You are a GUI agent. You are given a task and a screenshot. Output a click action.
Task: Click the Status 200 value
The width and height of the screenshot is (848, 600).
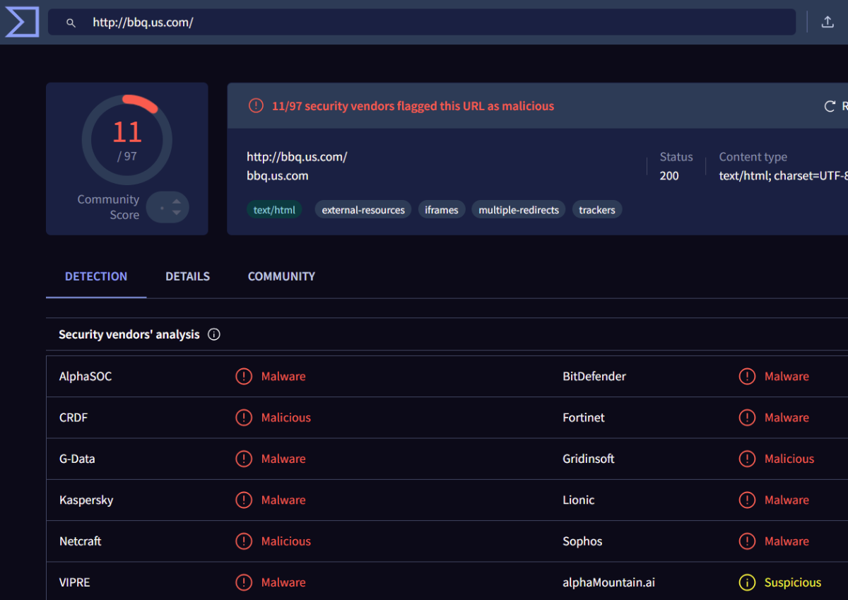tap(669, 176)
